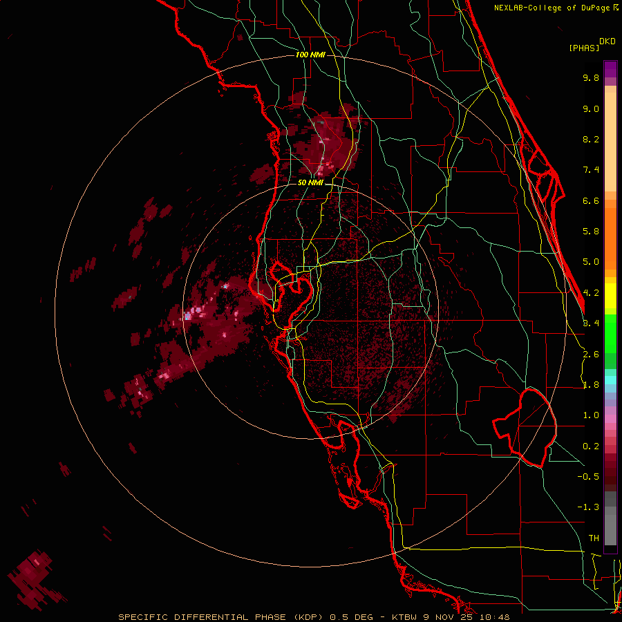The width and height of the screenshot is (622, 622).
Task: Click the 6.6 scale value
Action: click(591, 200)
